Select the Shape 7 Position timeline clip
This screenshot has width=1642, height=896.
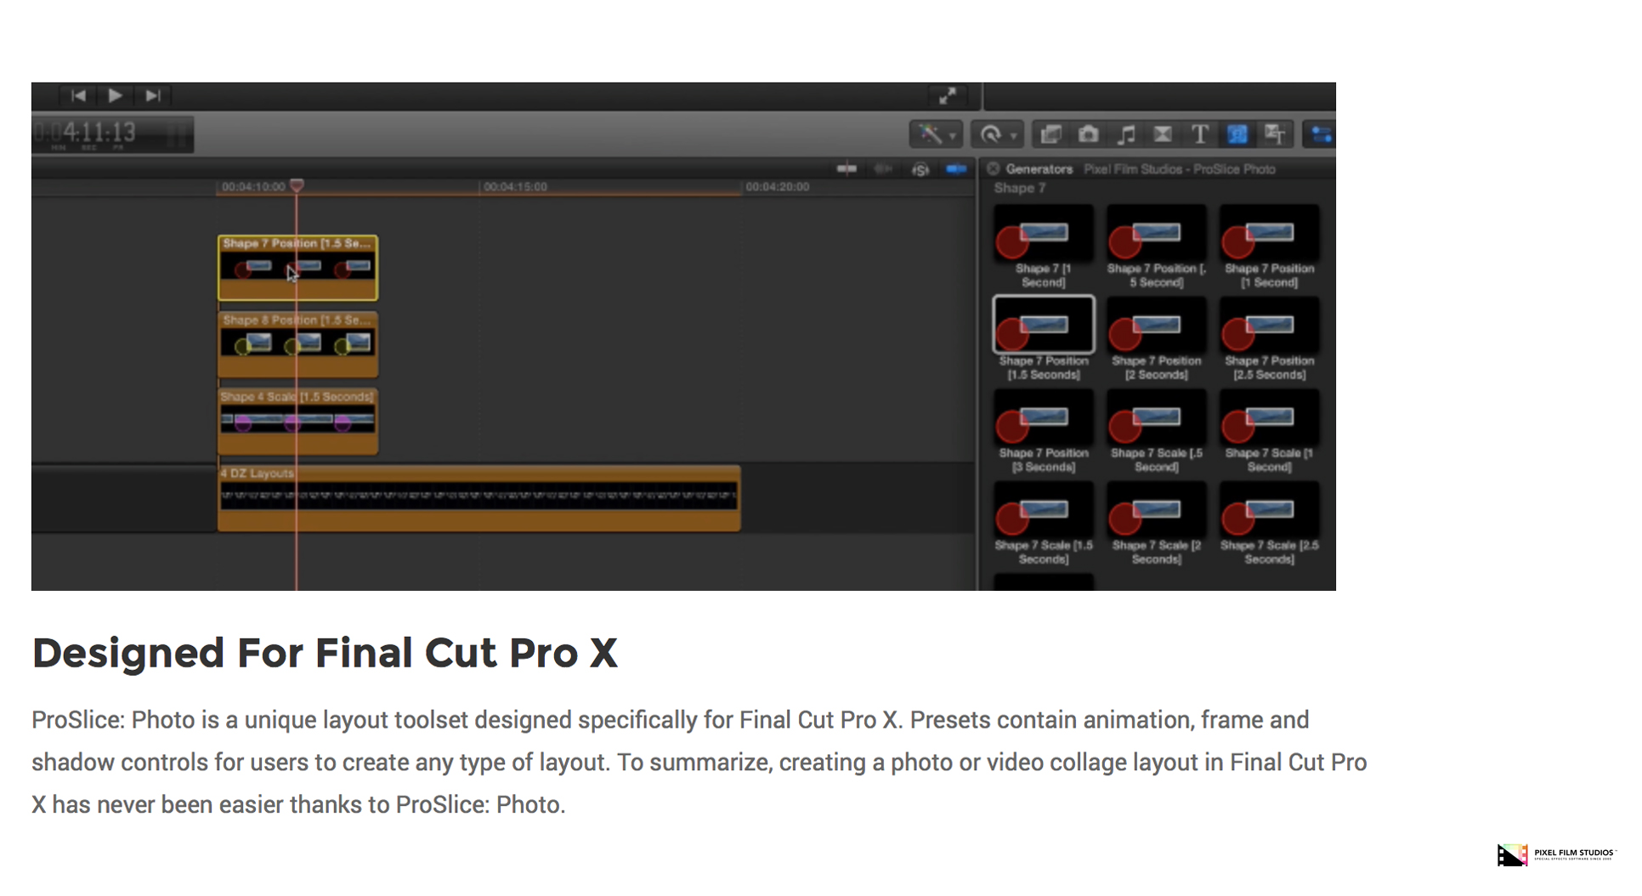coord(297,268)
